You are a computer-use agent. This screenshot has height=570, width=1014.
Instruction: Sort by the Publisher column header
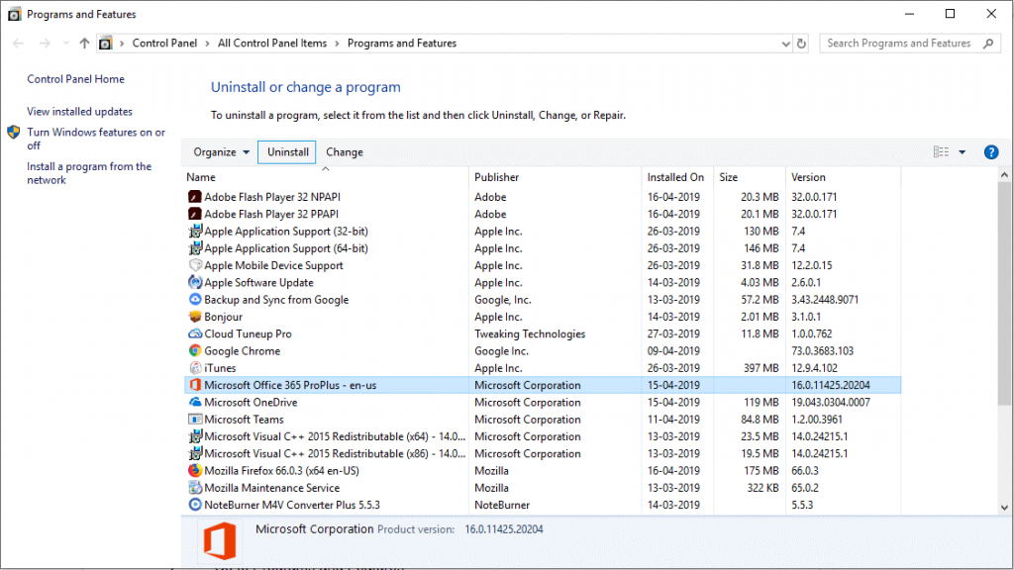[556, 177]
